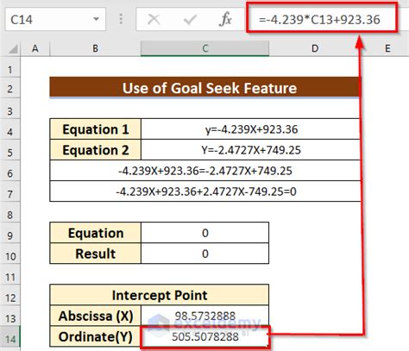
Task: Select the 'Equation' label cell in row 9
Action: click(95, 233)
